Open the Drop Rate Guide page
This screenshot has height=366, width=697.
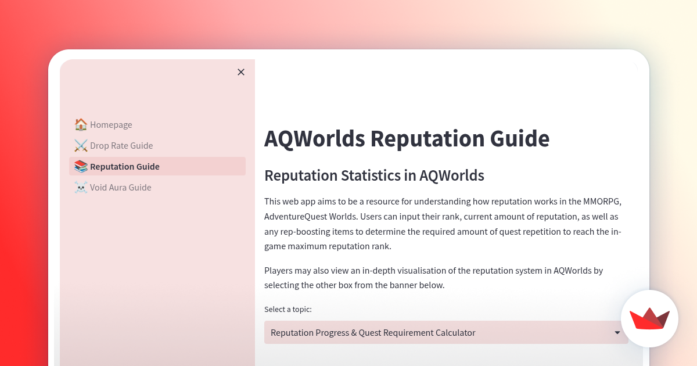coord(121,145)
